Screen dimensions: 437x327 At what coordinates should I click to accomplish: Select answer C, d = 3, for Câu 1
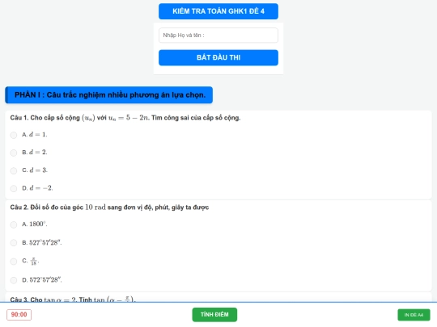14,170
